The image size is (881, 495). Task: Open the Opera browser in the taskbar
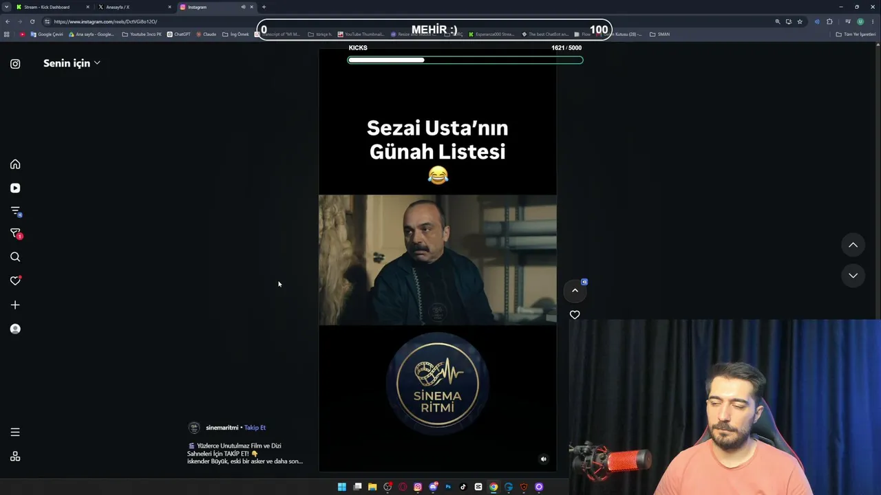click(403, 487)
